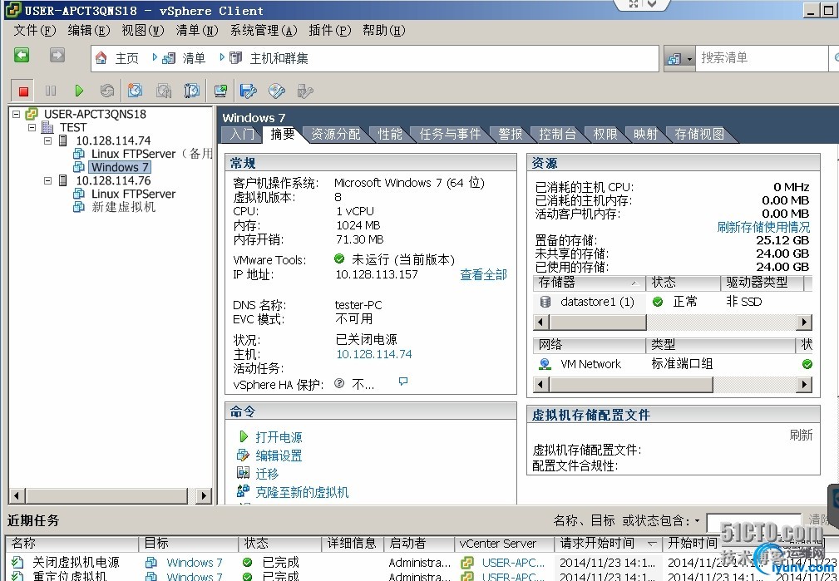Click the 打开电源 command
839x581 pixels.
click(279, 437)
